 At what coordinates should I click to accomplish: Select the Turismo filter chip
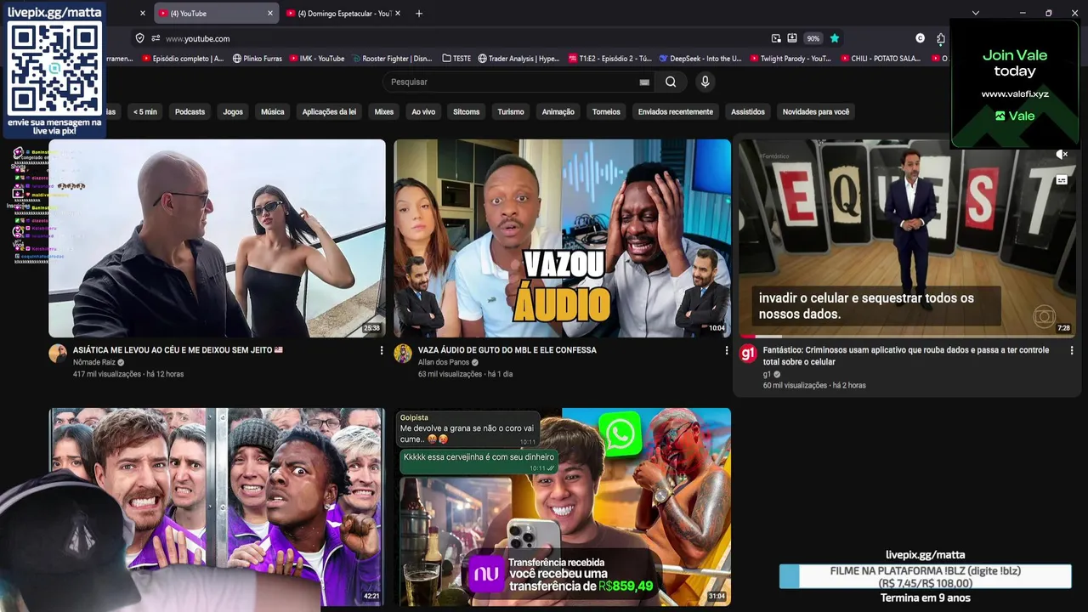point(511,111)
